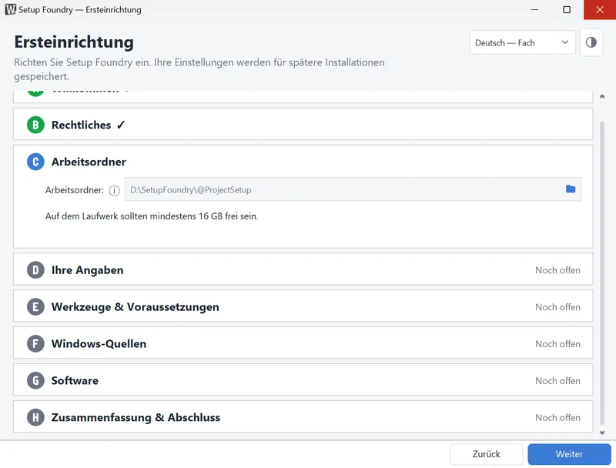The width and height of the screenshot is (616, 468).
Task: Click the vertical scrollbar thumb
Action: (x=602, y=272)
